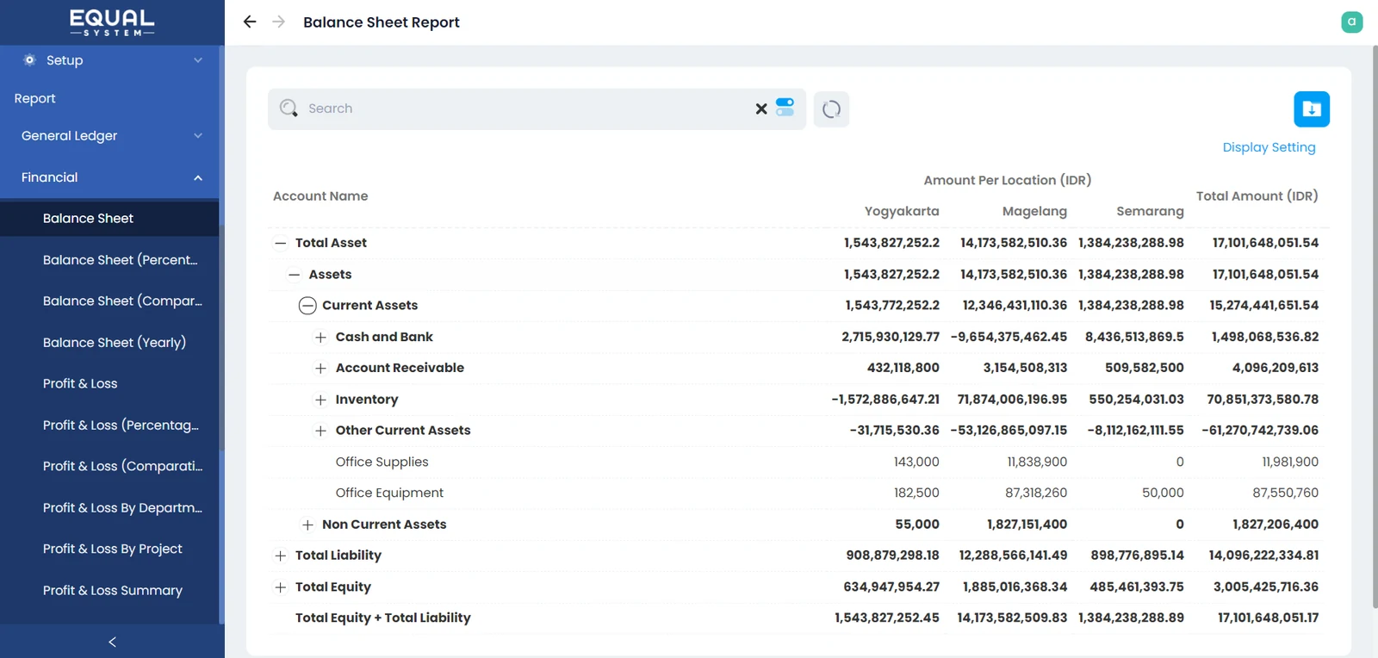Expand the Total Liability row
This screenshot has width=1378, height=658.
(x=280, y=556)
